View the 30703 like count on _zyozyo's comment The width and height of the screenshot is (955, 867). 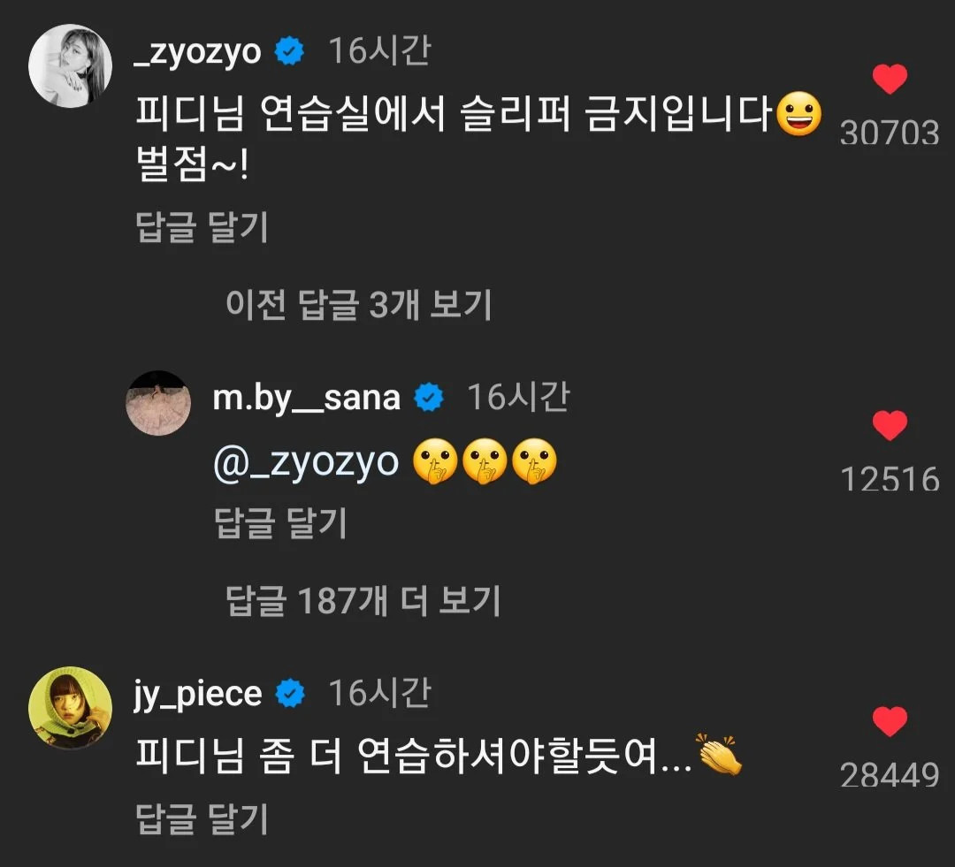coord(889,133)
